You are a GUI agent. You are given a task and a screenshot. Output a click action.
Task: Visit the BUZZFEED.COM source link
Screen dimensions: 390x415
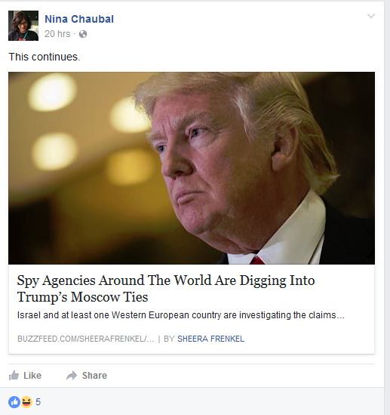(x=85, y=339)
